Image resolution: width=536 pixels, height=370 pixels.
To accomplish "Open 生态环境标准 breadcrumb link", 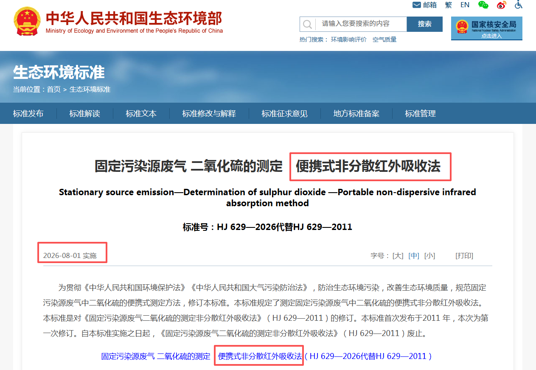I will coord(90,90).
